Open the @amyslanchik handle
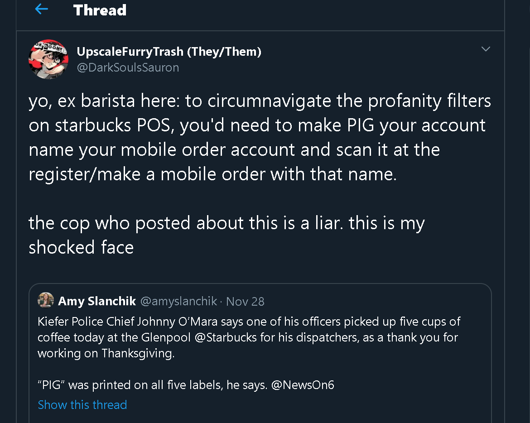 pos(179,301)
